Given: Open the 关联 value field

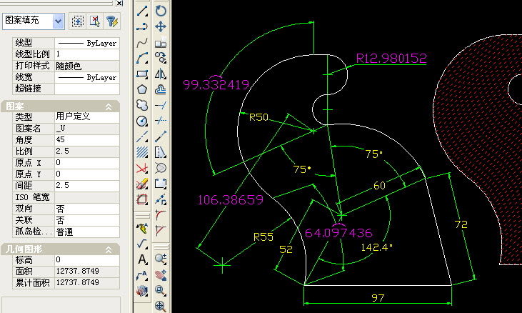Looking at the screenshot, I should pyautogui.click(x=87, y=220).
